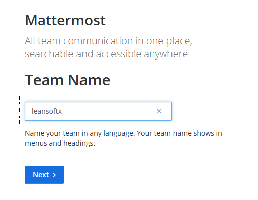
Task: Click the word 'anywhere' in the subtitle
Action: [165, 54]
